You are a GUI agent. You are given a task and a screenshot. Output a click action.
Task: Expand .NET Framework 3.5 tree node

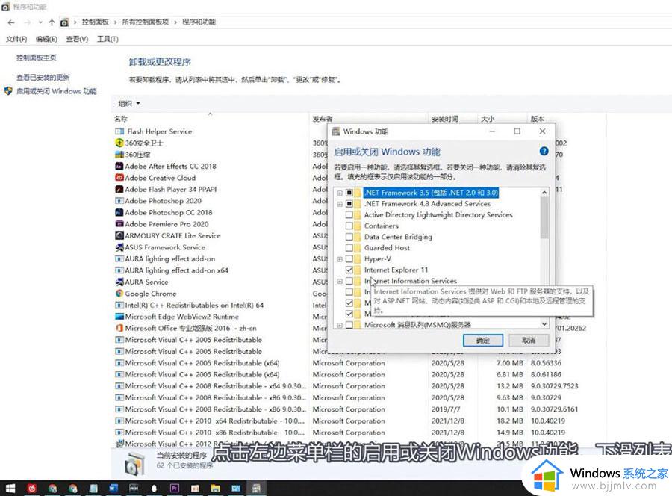pyautogui.click(x=339, y=192)
